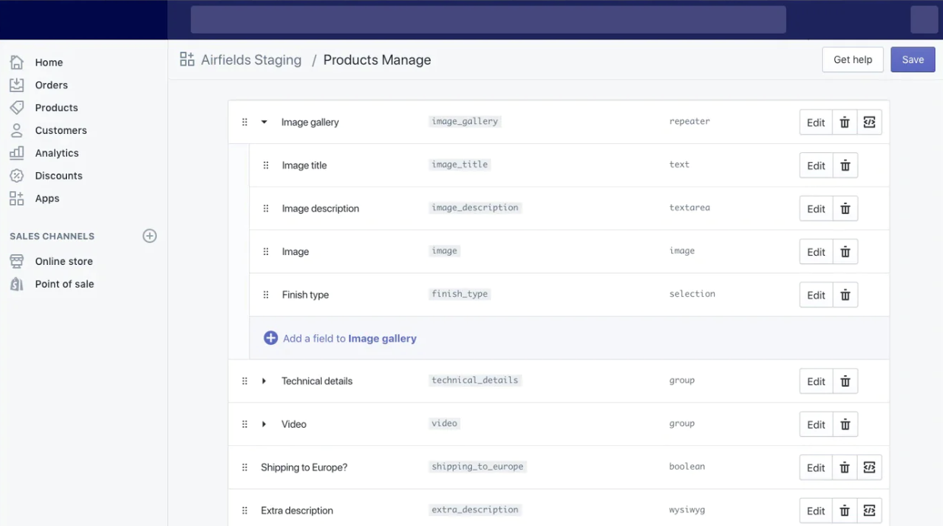
Task: Delete the Image gallery field
Action: [x=845, y=123]
